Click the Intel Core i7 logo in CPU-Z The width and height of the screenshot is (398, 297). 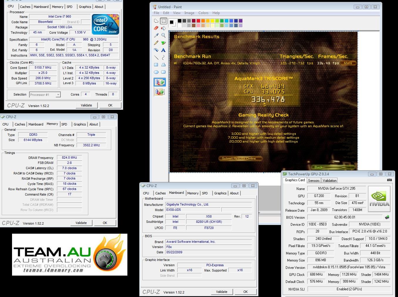(x=105, y=24)
